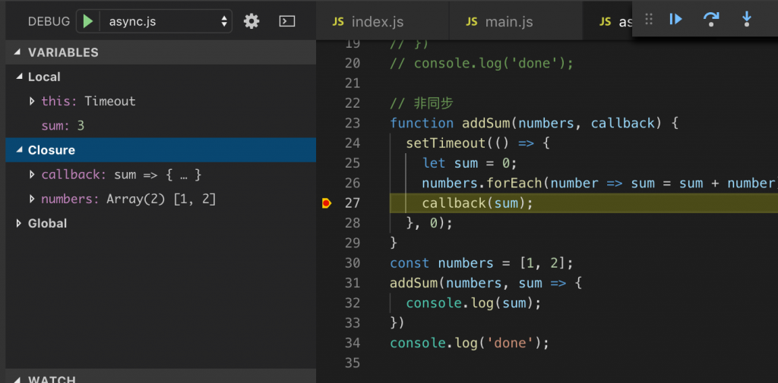Grab the debug toolbar drag handle
The height and width of the screenshot is (383, 778).
click(x=649, y=19)
